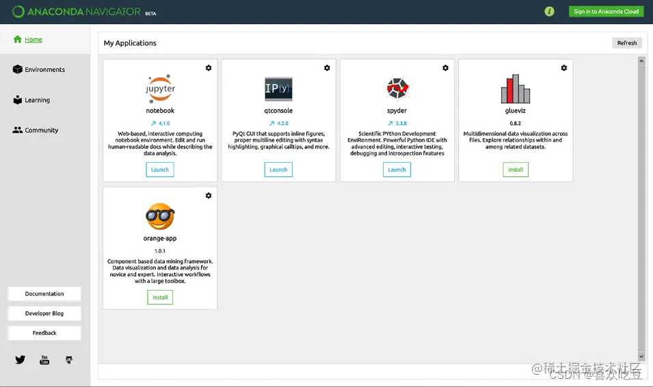The height and width of the screenshot is (387, 653).
Task: Open settings gear on notebook card
Action: pos(209,68)
